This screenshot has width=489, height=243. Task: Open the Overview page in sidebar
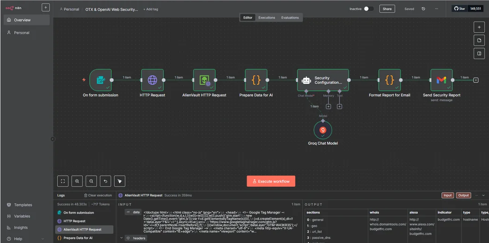(x=27, y=20)
